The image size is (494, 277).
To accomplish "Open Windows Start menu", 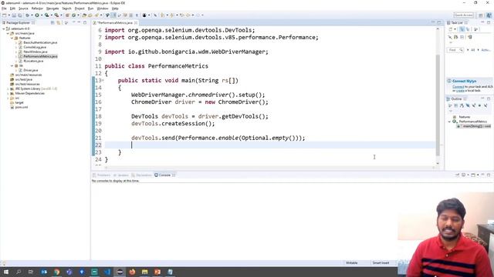I will pos(6,272).
